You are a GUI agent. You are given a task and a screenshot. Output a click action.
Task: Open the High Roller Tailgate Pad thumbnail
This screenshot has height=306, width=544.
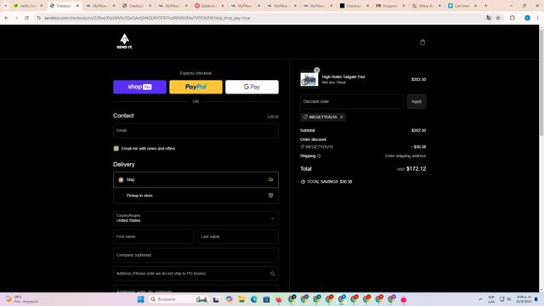(x=309, y=79)
